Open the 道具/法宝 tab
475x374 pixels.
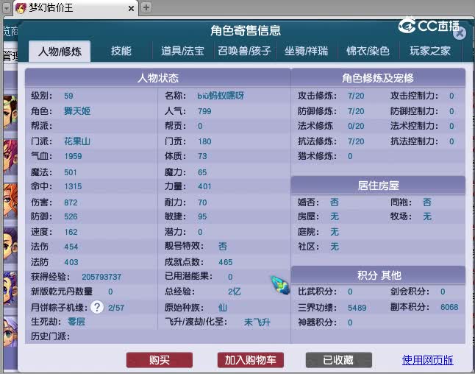click(x=182, y=51)
